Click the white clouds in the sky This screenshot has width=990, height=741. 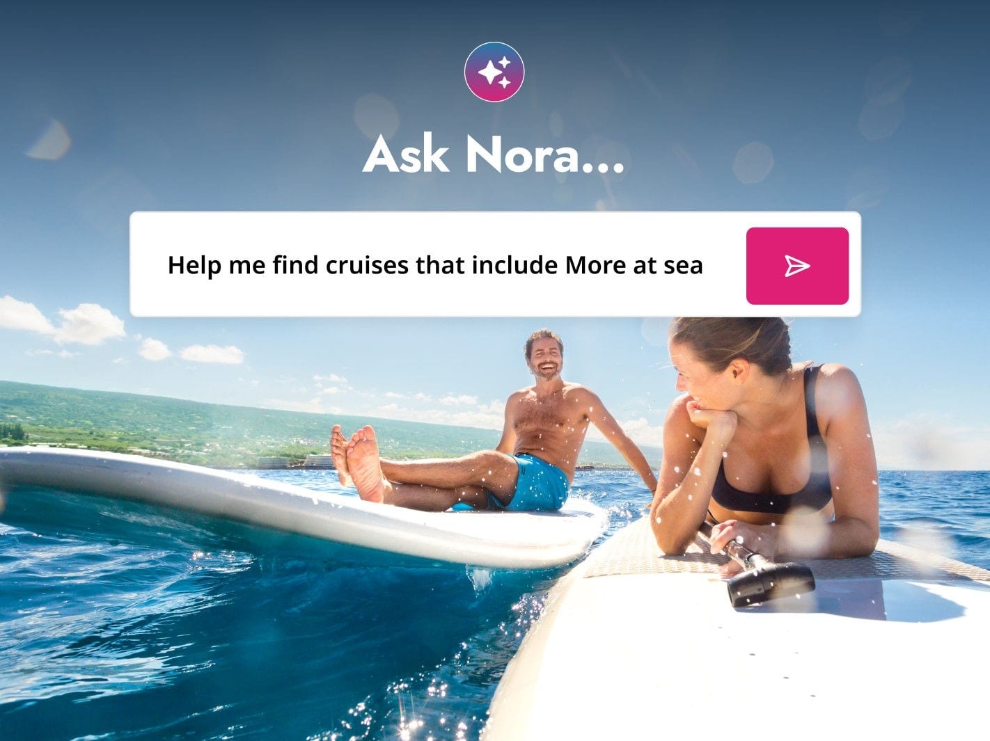[x=63, y=321]
